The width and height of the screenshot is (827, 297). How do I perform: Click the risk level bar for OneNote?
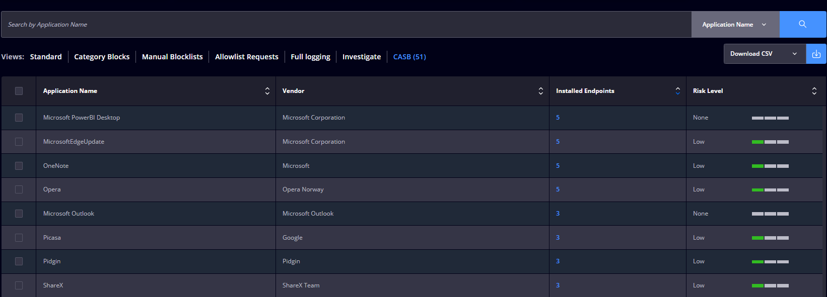click(x=770, y=166)
